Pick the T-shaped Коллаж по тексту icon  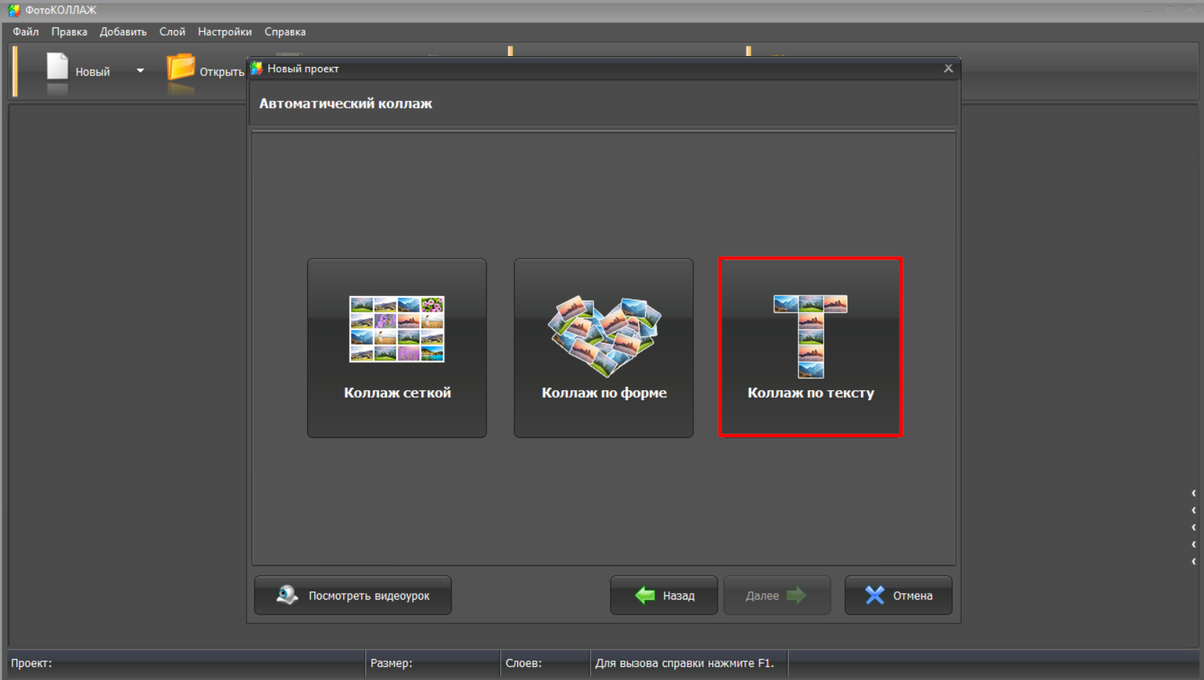click(x=811, y=336)
